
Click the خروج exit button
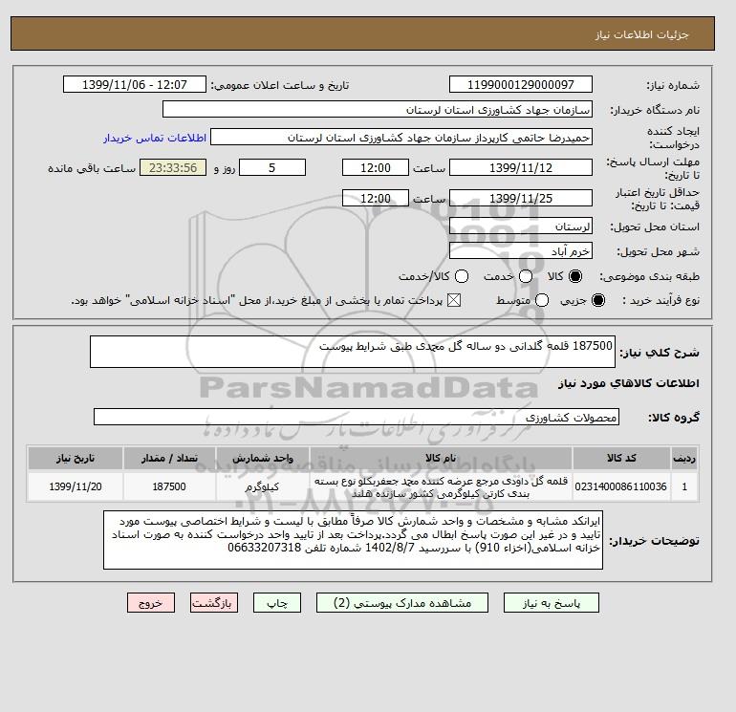151,603
